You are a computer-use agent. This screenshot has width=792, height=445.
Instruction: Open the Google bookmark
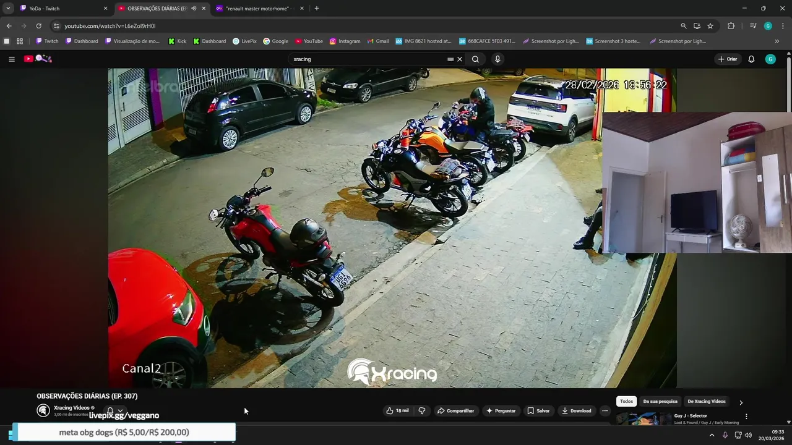point(275,41)
